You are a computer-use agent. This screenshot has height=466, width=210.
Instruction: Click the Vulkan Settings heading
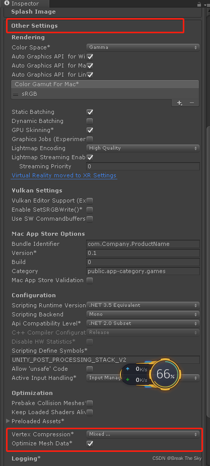click(x=37, y=190)
